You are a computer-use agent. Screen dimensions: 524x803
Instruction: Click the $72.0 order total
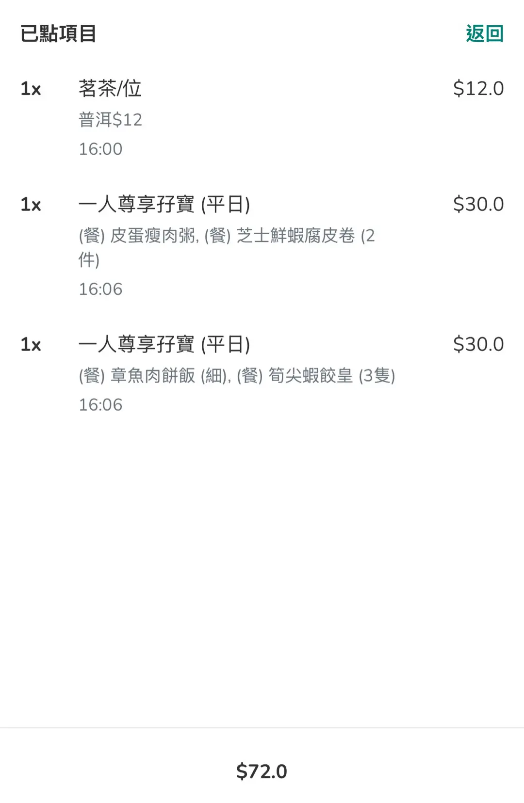pyautogui.click(x=262, y=771)
